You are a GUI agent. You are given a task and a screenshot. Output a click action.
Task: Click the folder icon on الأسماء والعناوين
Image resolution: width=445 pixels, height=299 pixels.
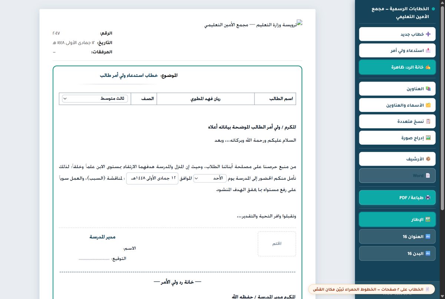[428, 105]
